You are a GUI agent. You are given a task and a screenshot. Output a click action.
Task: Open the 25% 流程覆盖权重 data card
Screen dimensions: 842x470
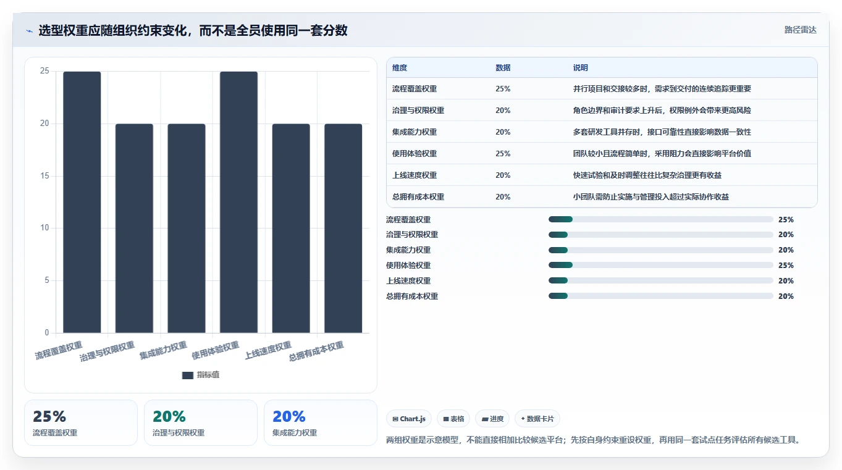[81, 422]
